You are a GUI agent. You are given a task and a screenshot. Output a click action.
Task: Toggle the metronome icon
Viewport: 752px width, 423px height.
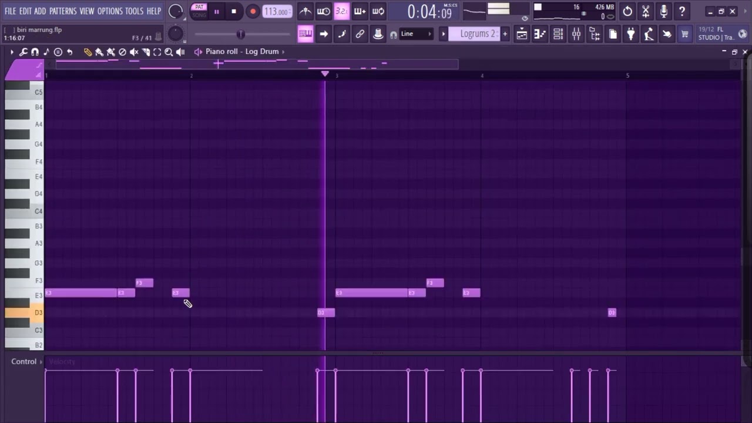[x=305, y=11]
